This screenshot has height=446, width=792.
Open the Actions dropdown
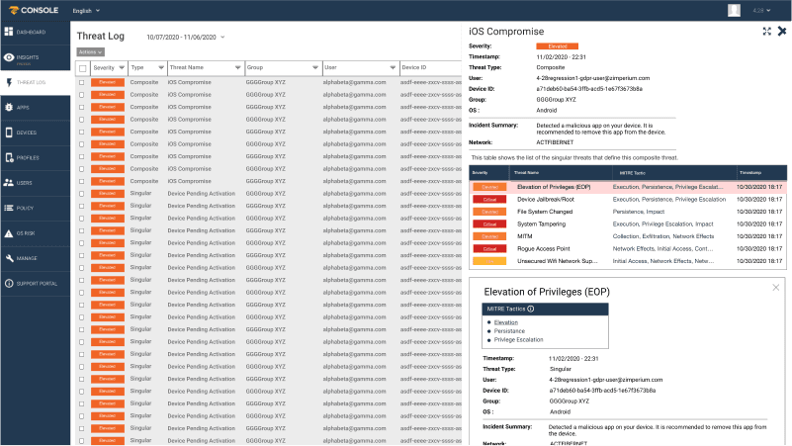coord(90,51)
